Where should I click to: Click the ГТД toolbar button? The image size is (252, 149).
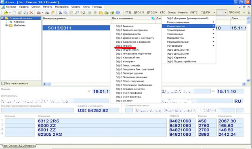click(128, 12)
